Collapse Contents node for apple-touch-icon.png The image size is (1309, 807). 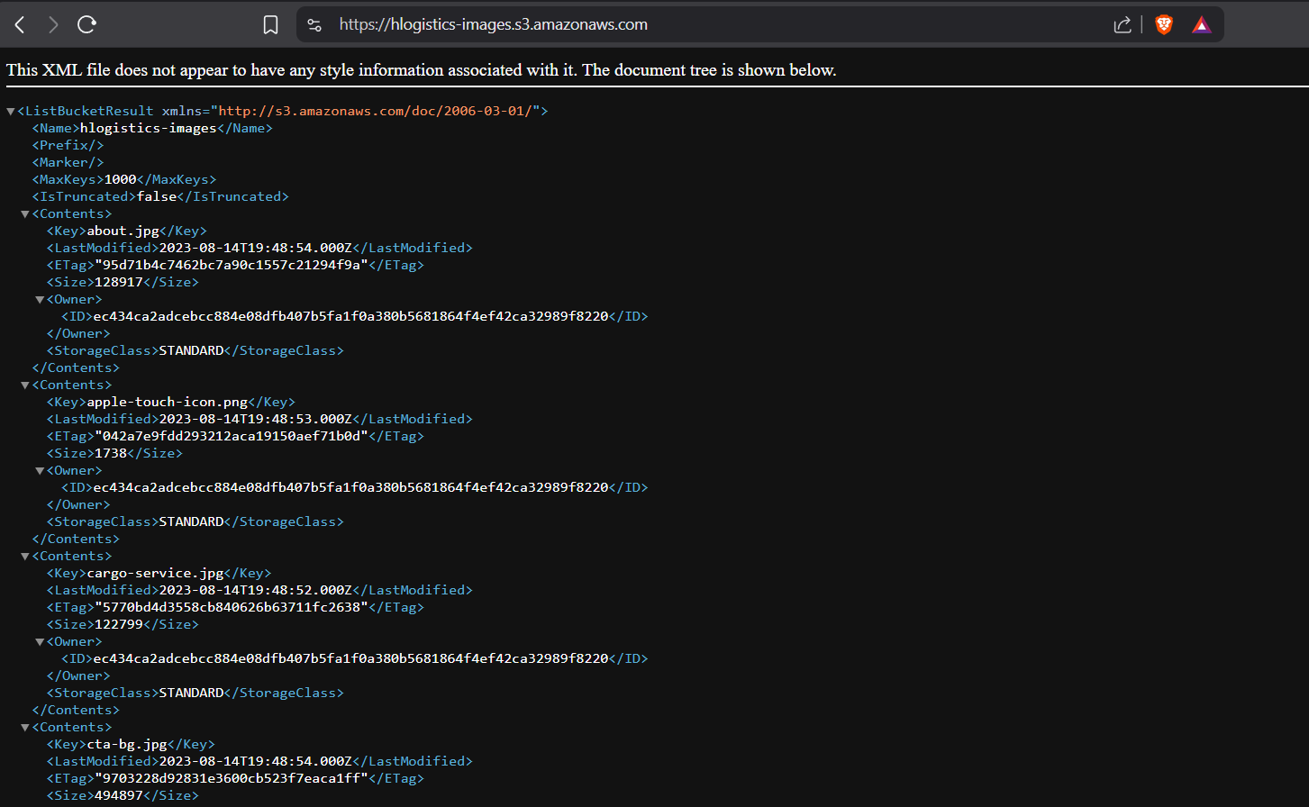[25, 385]
